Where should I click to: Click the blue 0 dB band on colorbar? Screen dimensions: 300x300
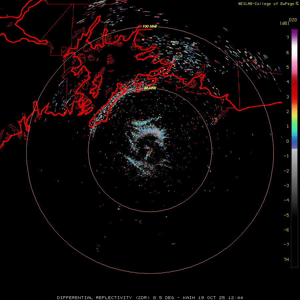pyautogui.click(x=294, y=142)
